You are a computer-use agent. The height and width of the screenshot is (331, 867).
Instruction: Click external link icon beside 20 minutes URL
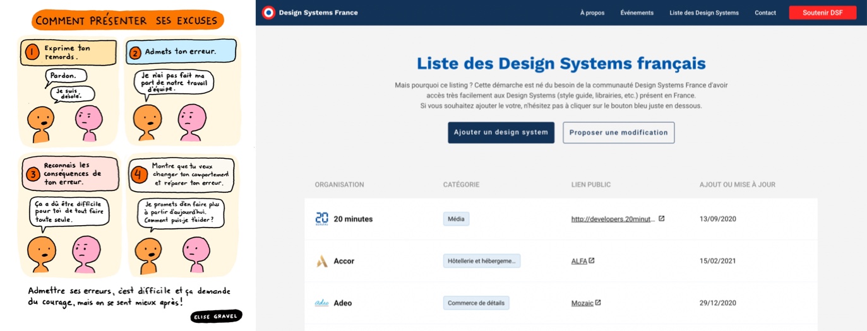tap(661, 219)
